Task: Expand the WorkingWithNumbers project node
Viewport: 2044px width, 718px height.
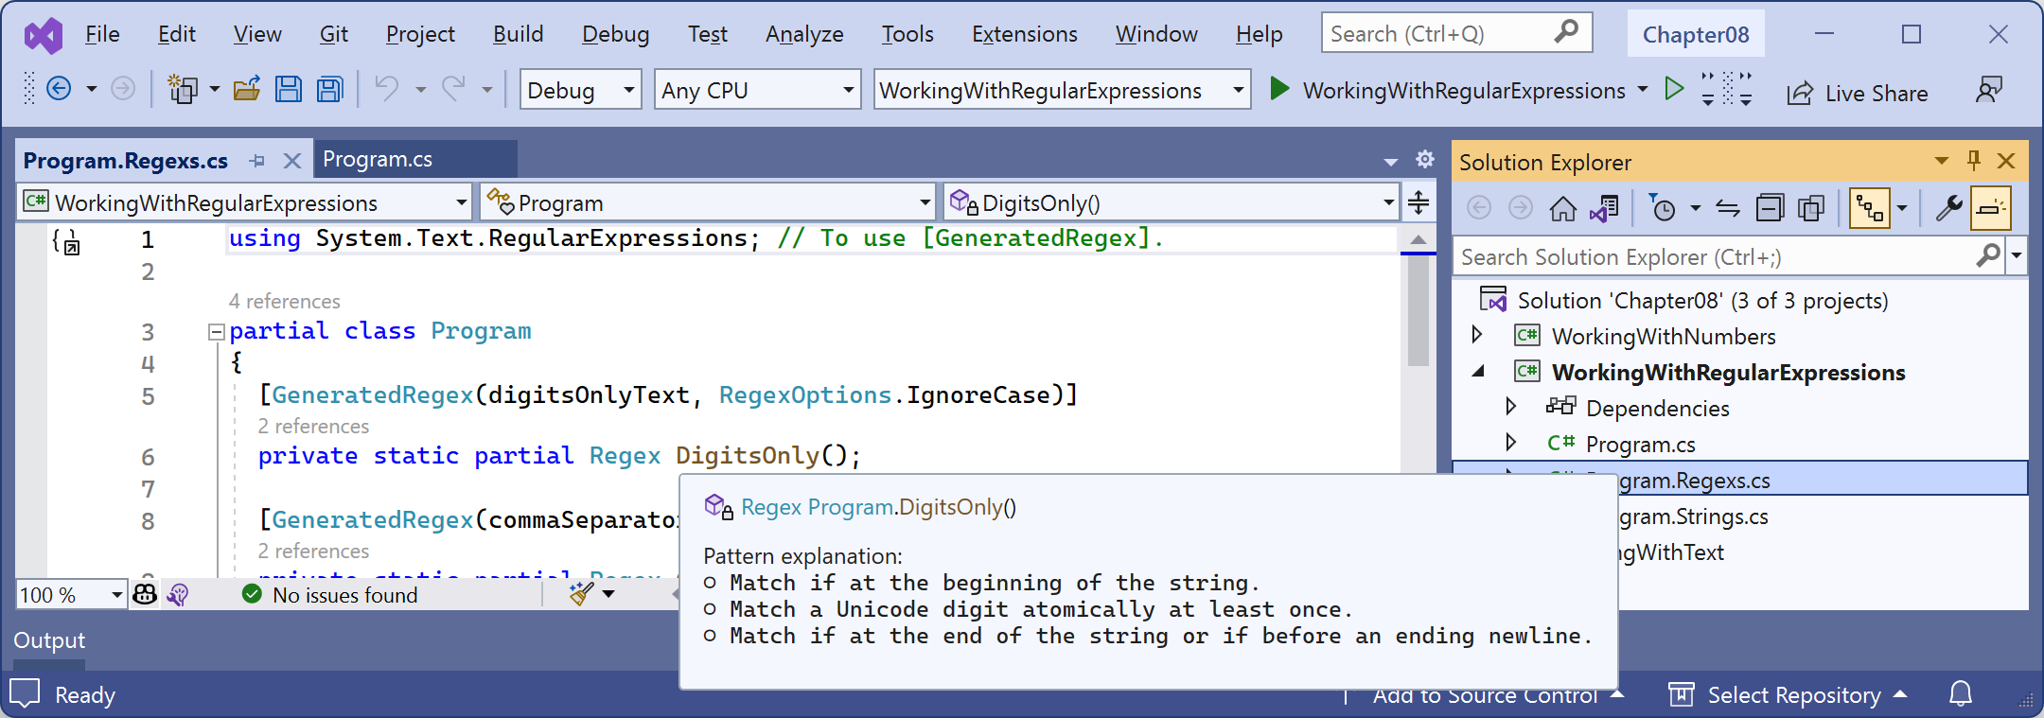Action: [1477, 335]
